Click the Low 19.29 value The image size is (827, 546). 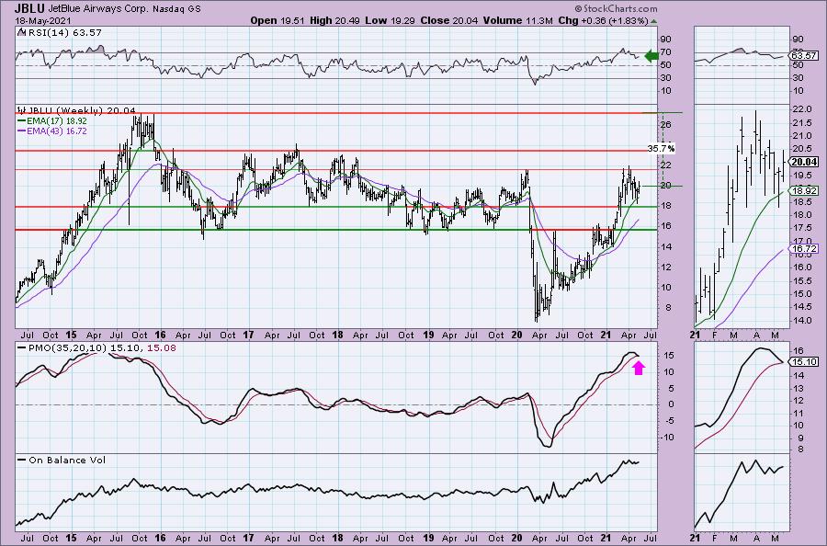coord(390,20)
